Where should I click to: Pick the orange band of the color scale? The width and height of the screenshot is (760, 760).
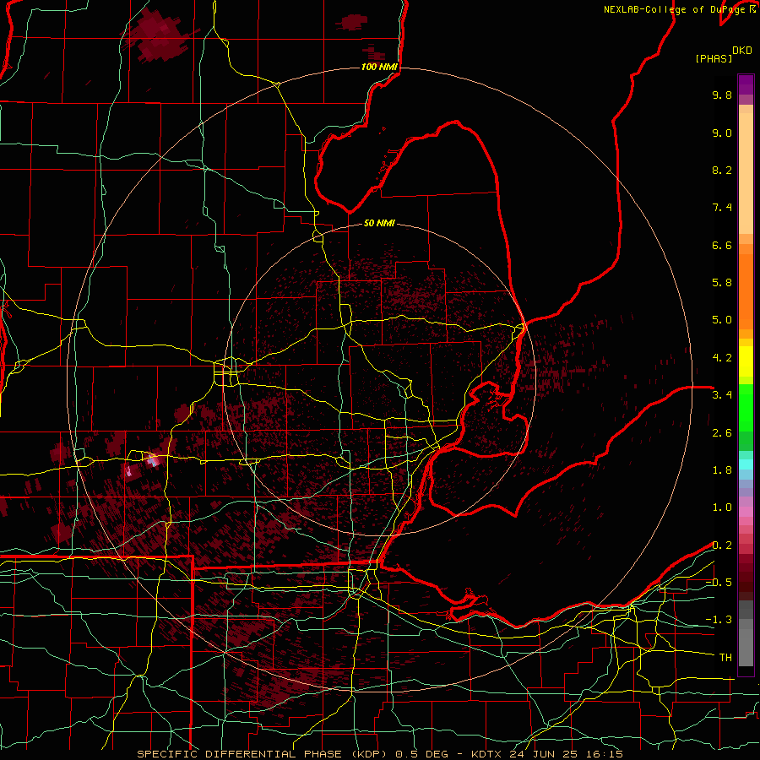click(x=746, y=290)
